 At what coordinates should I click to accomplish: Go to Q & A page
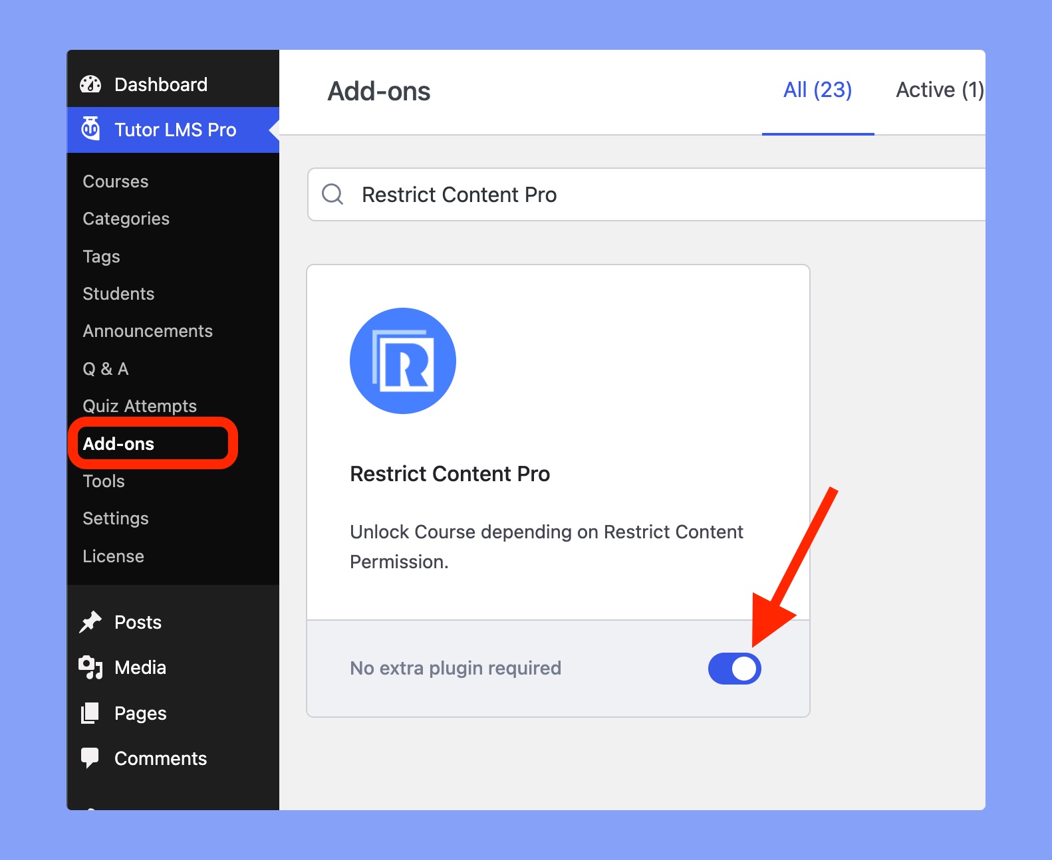point(106,369)
